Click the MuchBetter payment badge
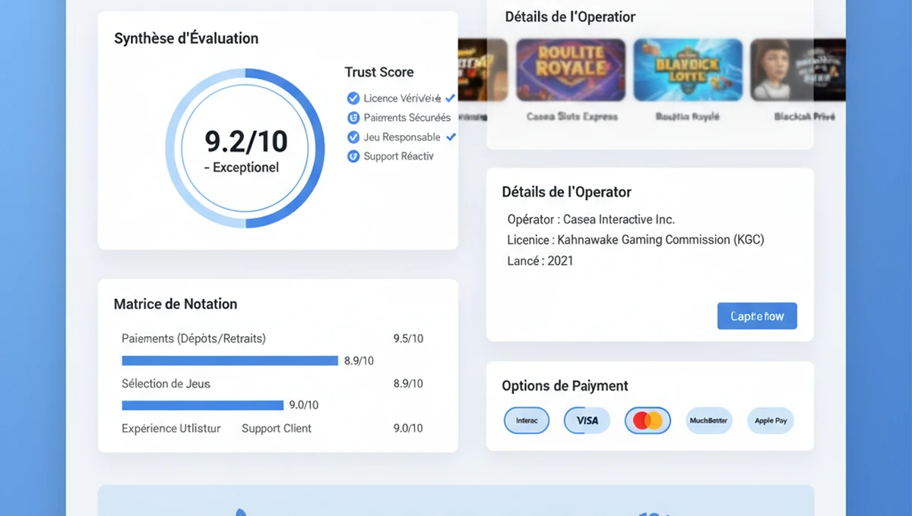Image resolution: width=912 pixels, height=516 pixels. (x=708, y=420)
